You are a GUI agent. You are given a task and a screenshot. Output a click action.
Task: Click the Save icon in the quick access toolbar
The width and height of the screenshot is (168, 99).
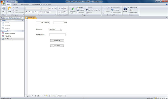coord(7,2)
